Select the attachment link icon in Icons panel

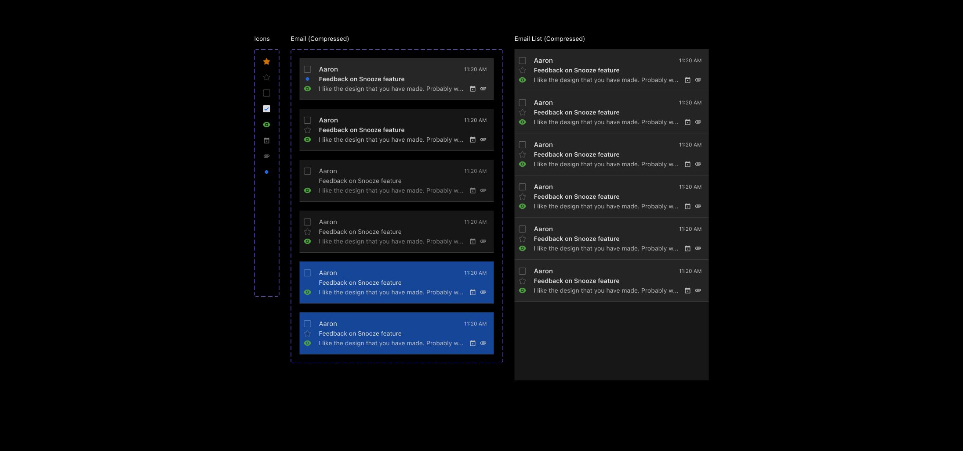click(266, 156)
